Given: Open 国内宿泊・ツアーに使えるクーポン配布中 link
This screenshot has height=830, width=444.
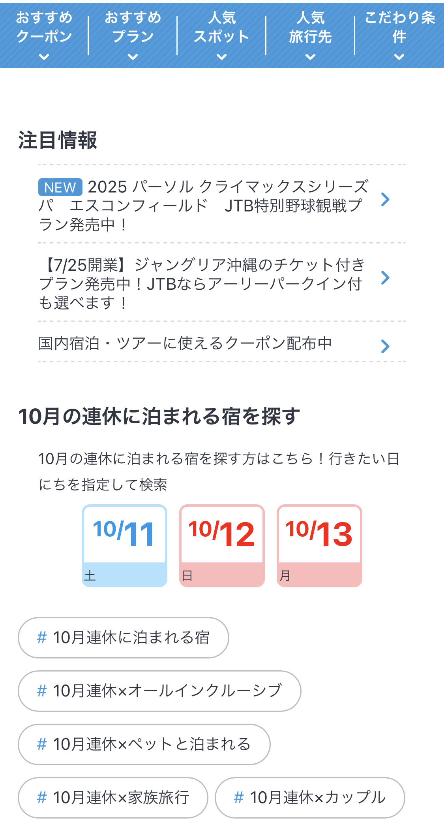Looking at the screenshot, I should click(185, 343).
